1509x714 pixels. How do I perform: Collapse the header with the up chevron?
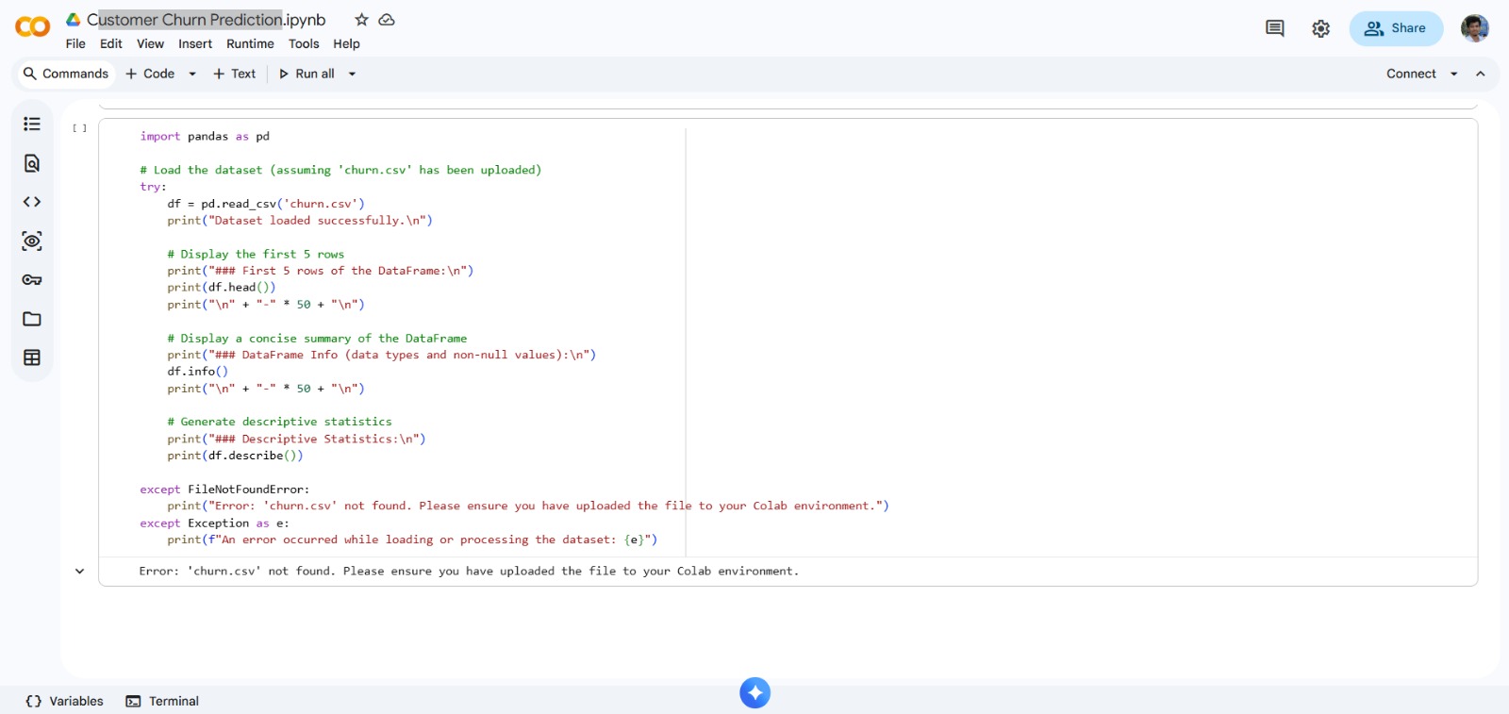pos(1481,74)
